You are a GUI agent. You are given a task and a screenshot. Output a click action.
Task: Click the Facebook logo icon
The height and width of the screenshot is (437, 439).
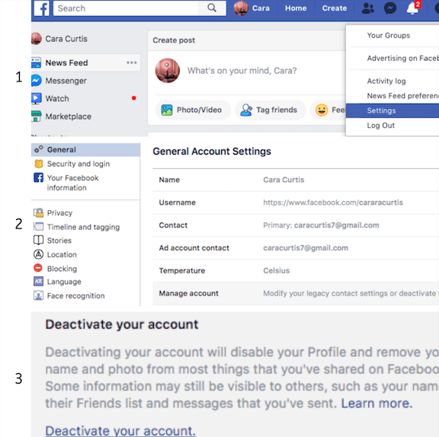[x=42, y=8]
